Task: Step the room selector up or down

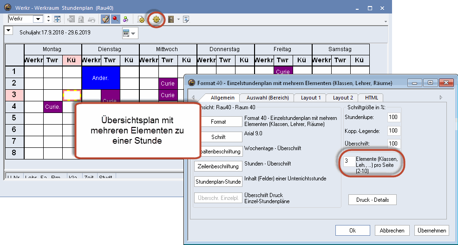Action: (x=48, y=19)
